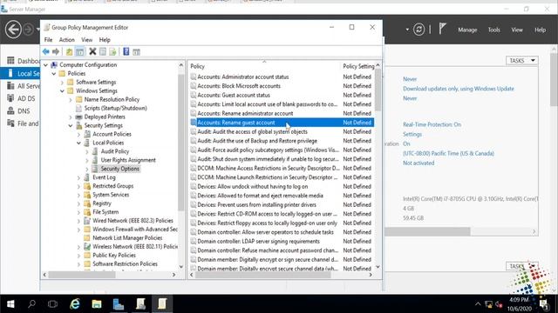
Task: Open the Manage menu in Server Manager
Action: point(467,30)
